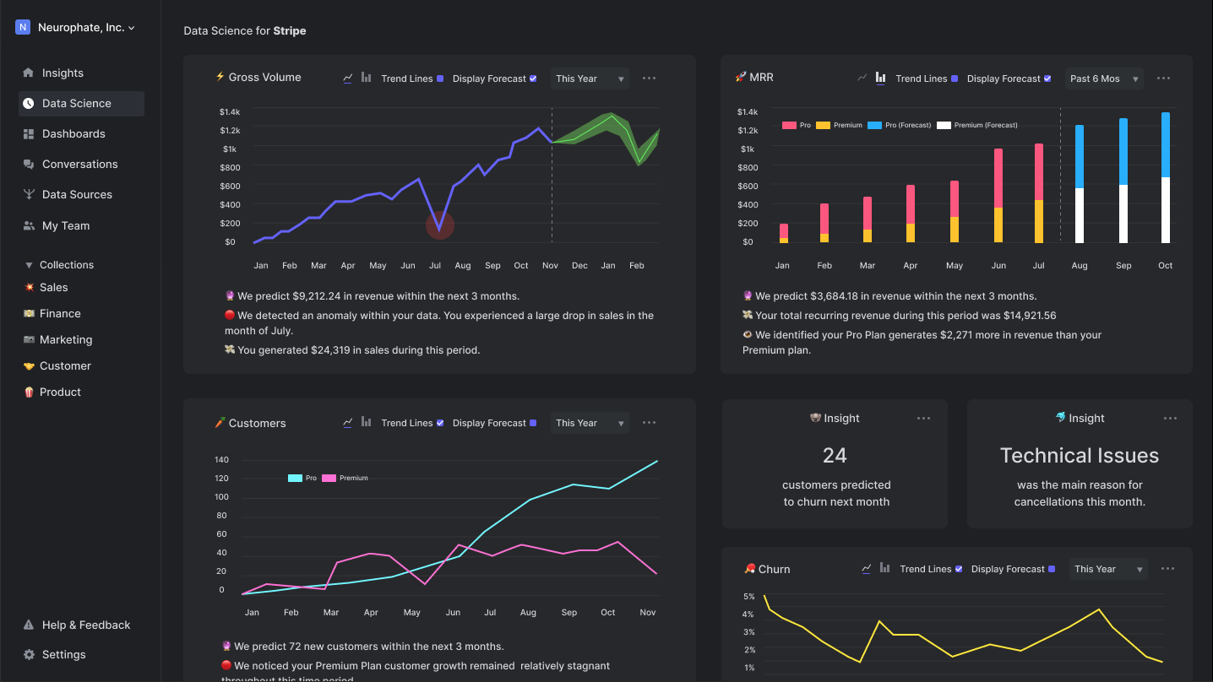Screen dimensions: 1213x682
Task: Click the home icon next to Insights
Action: coord(29,73)
